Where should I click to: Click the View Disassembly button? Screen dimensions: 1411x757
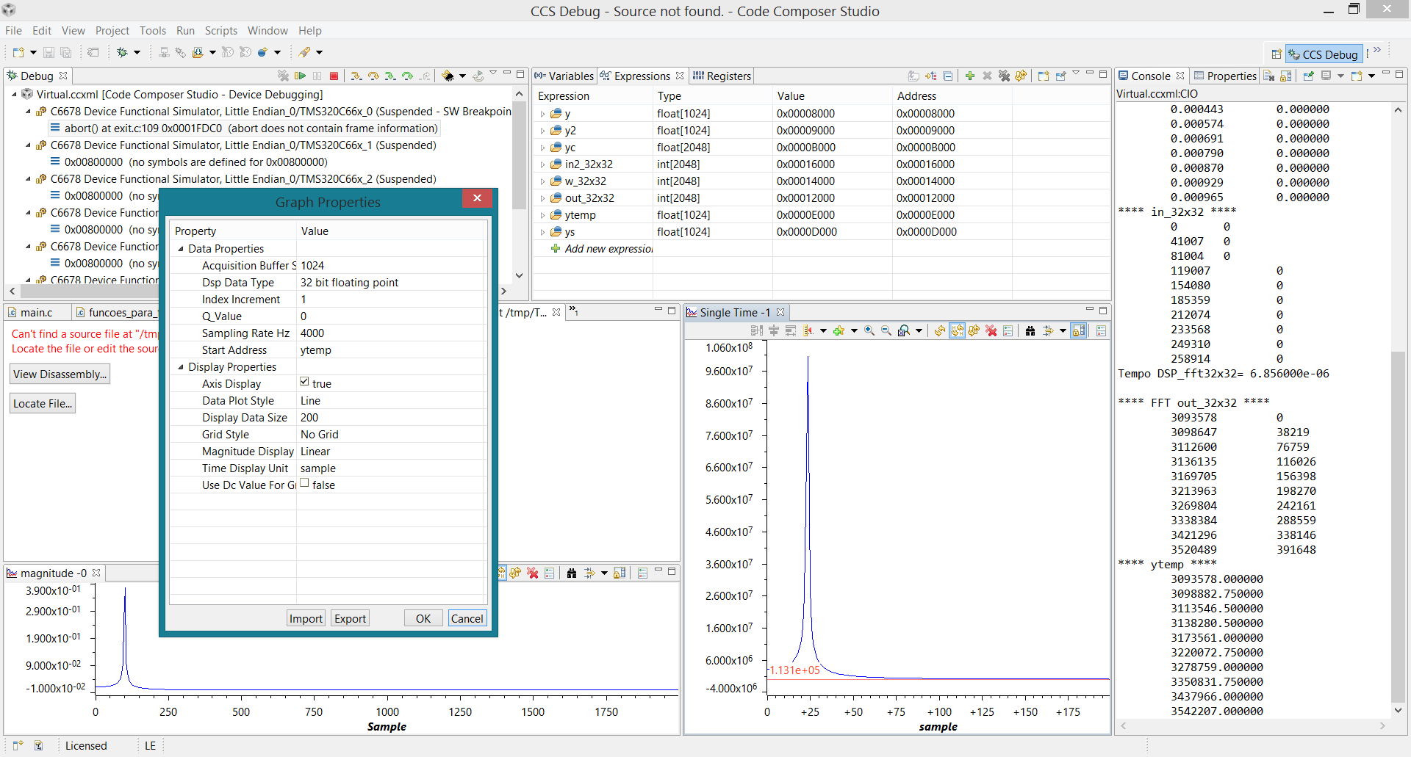coord(60,374)
